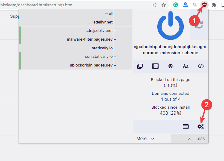Toggle the large uBlock power button
The width and height of the screenshot is (224, 161).
171,26
